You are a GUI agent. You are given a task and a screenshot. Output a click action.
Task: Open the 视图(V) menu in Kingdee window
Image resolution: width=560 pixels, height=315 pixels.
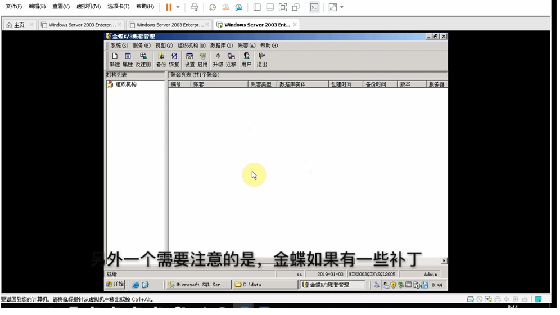point(164,46)
